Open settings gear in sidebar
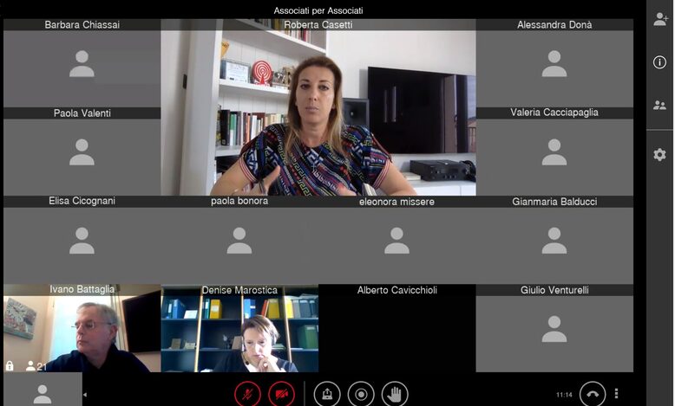The width and height of the screenshot is (675, 406). click(x=659, y=155)
